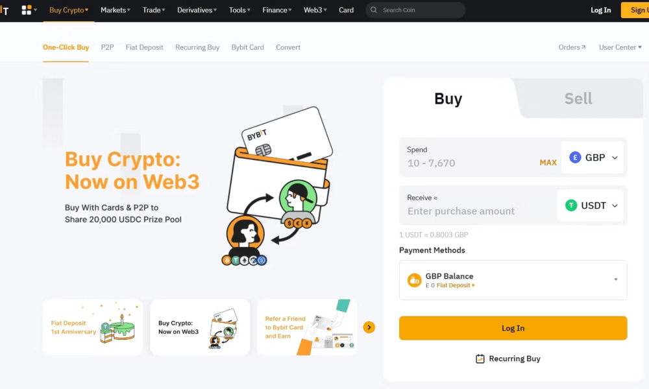
Task: Click the MAX spend amount button
Action: (548, 163)
